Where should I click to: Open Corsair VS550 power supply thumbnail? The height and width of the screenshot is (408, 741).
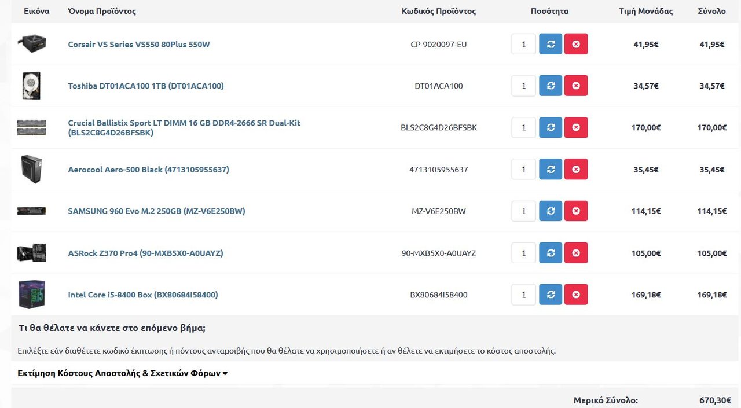(x=32, y=44)
